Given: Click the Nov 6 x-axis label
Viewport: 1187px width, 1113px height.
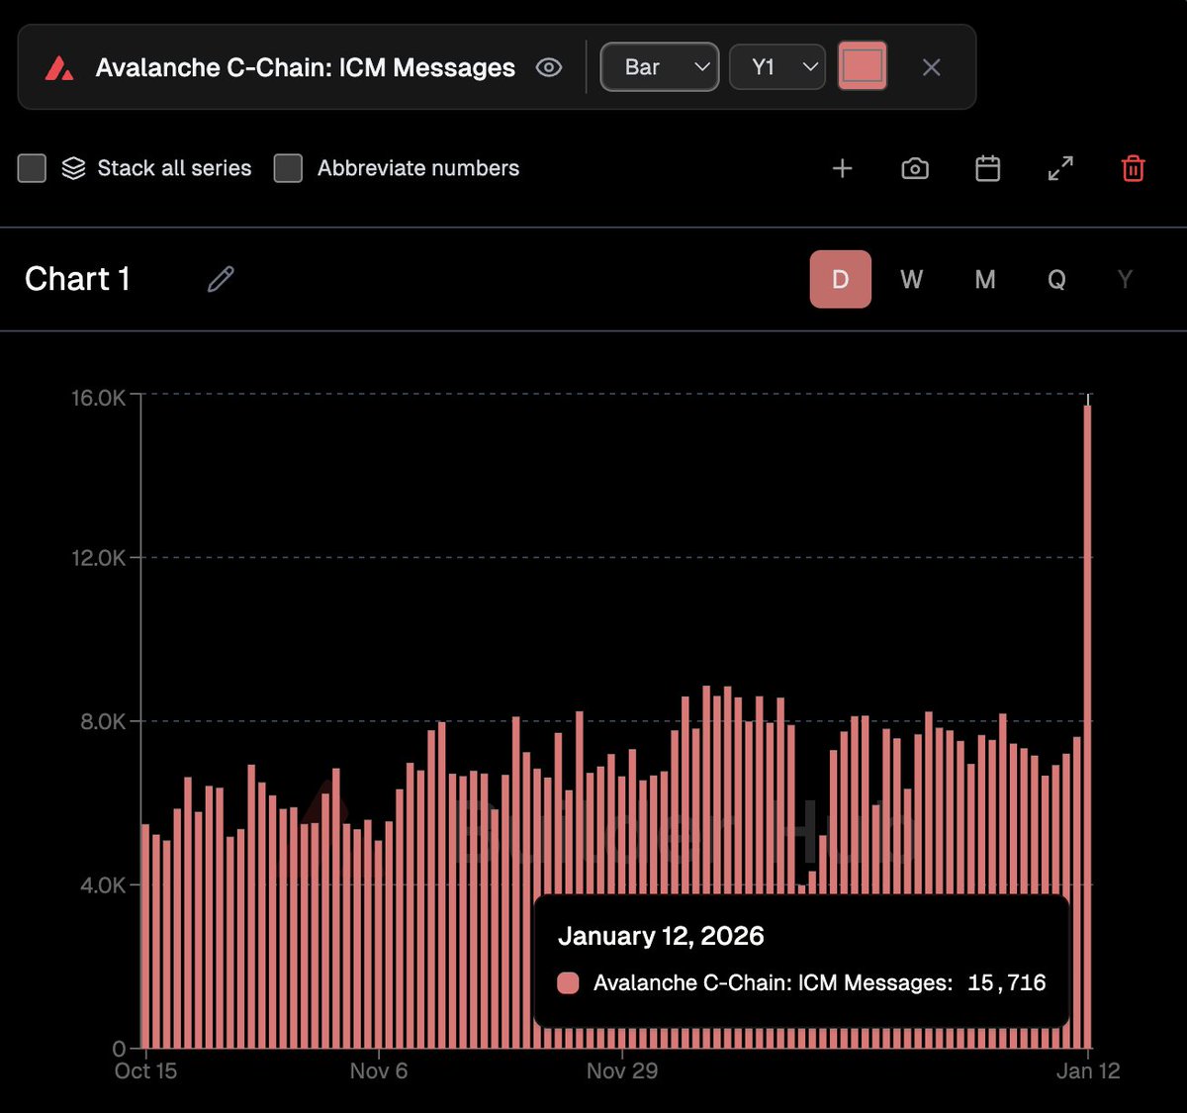Looking at the screenshot, I should click(x=379, y=1070).
